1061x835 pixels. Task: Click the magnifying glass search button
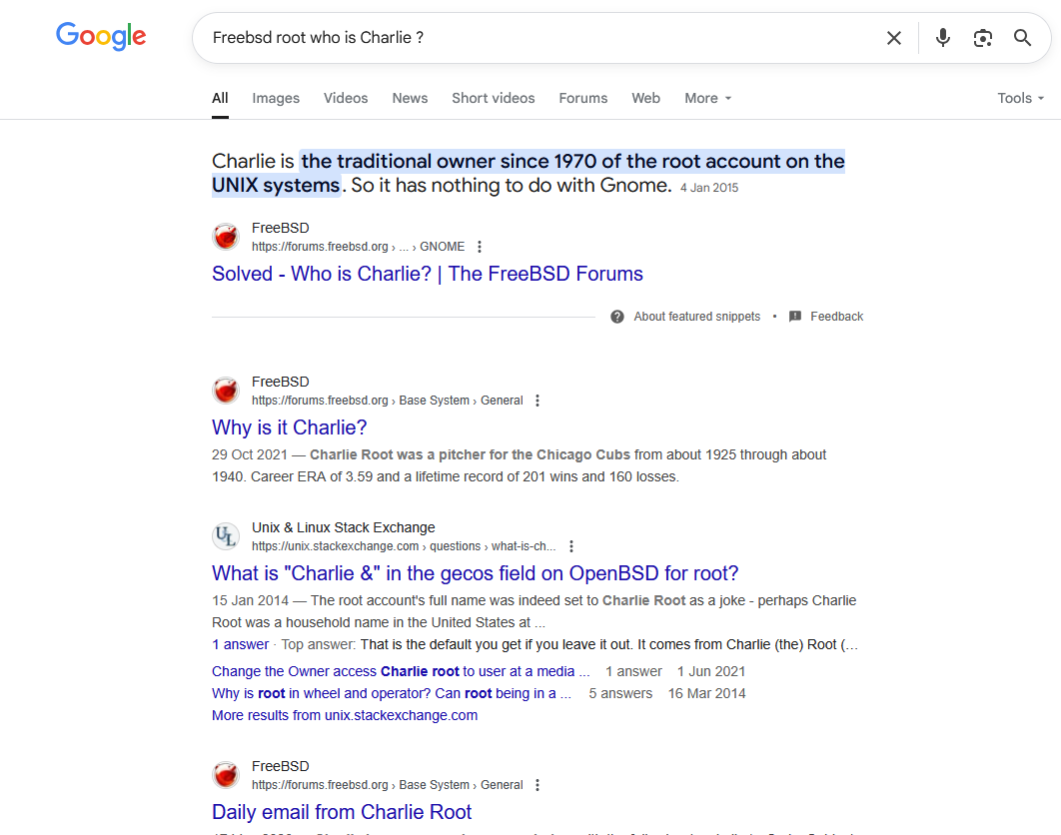[x=1022, y=38]
